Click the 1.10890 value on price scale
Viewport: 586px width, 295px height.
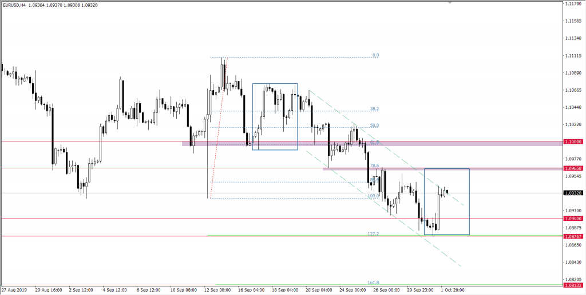574,73
